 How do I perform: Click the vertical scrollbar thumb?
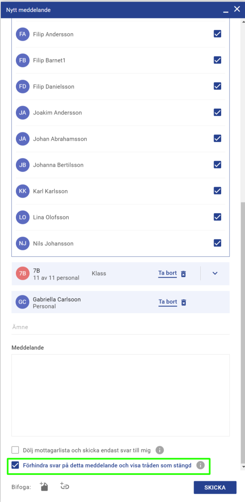(x=243, y=333)
